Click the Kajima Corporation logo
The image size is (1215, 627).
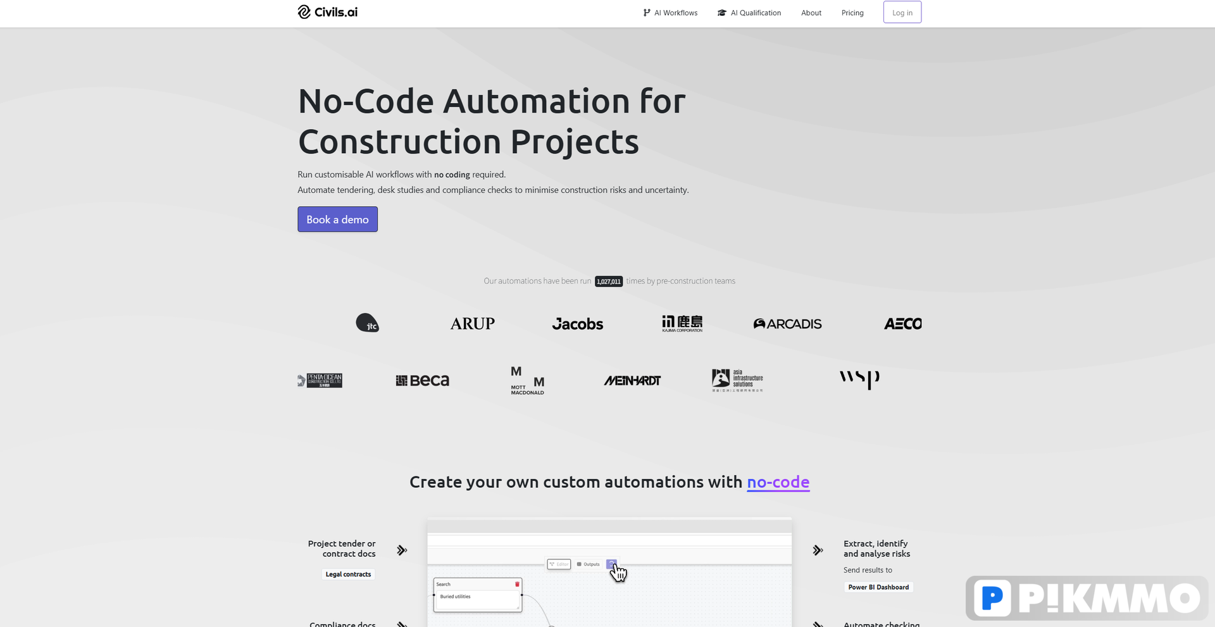[682, 323]
